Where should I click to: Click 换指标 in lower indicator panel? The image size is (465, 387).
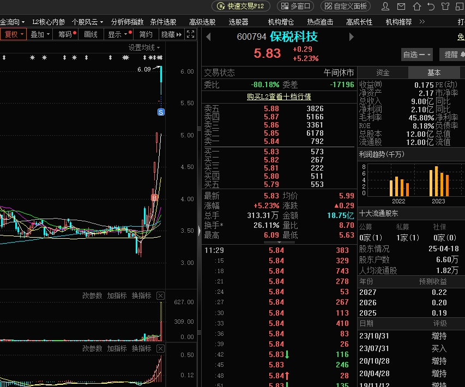tap(141, 348)
